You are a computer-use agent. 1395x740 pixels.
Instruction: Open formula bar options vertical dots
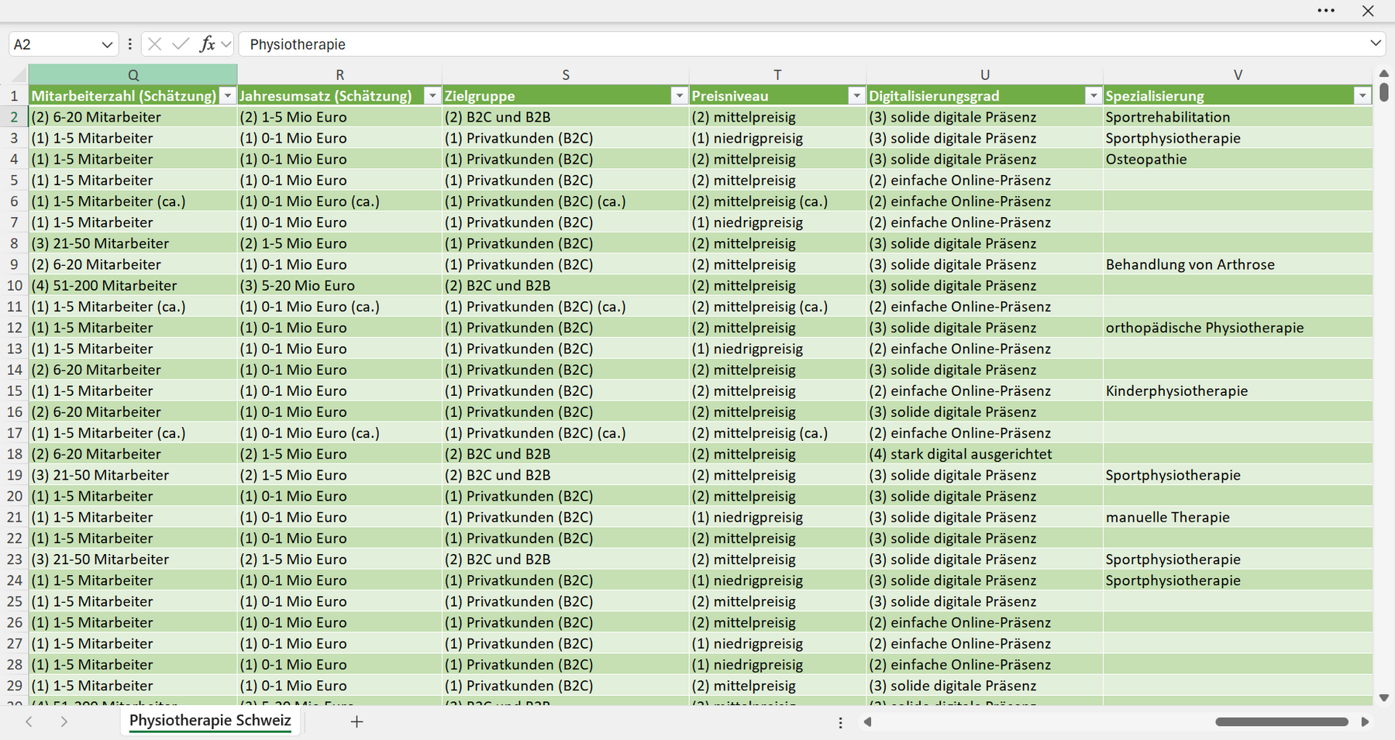point(129,45)
